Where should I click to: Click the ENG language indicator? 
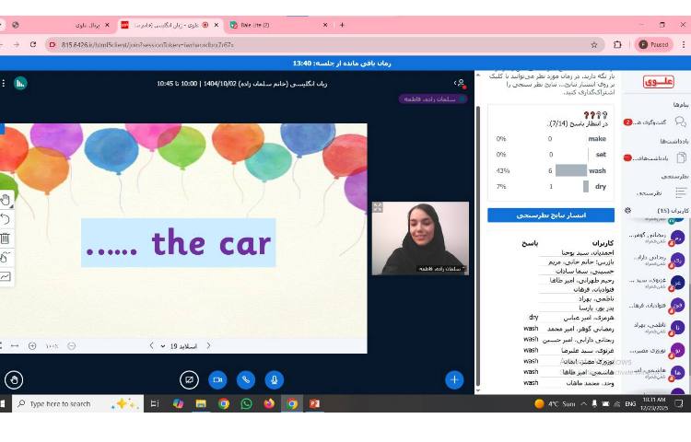point(630,403)
